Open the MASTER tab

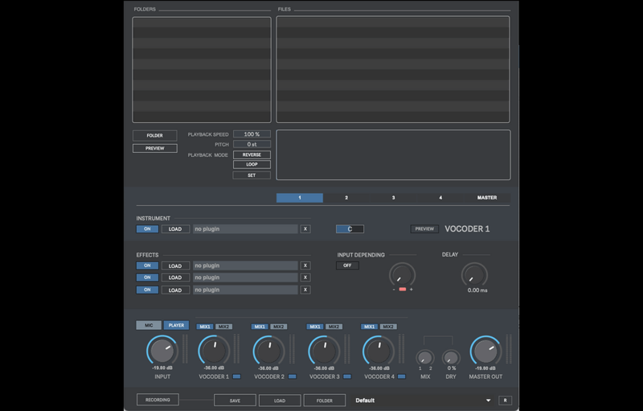coord(487,198)
